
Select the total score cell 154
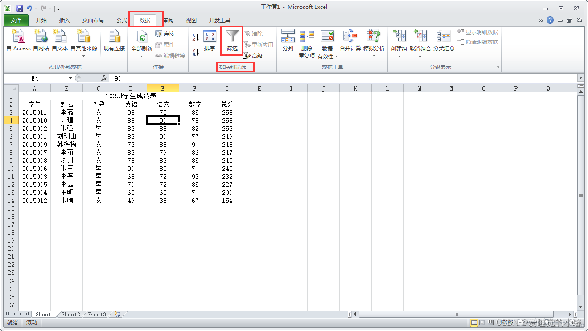[x=227, y=201]
